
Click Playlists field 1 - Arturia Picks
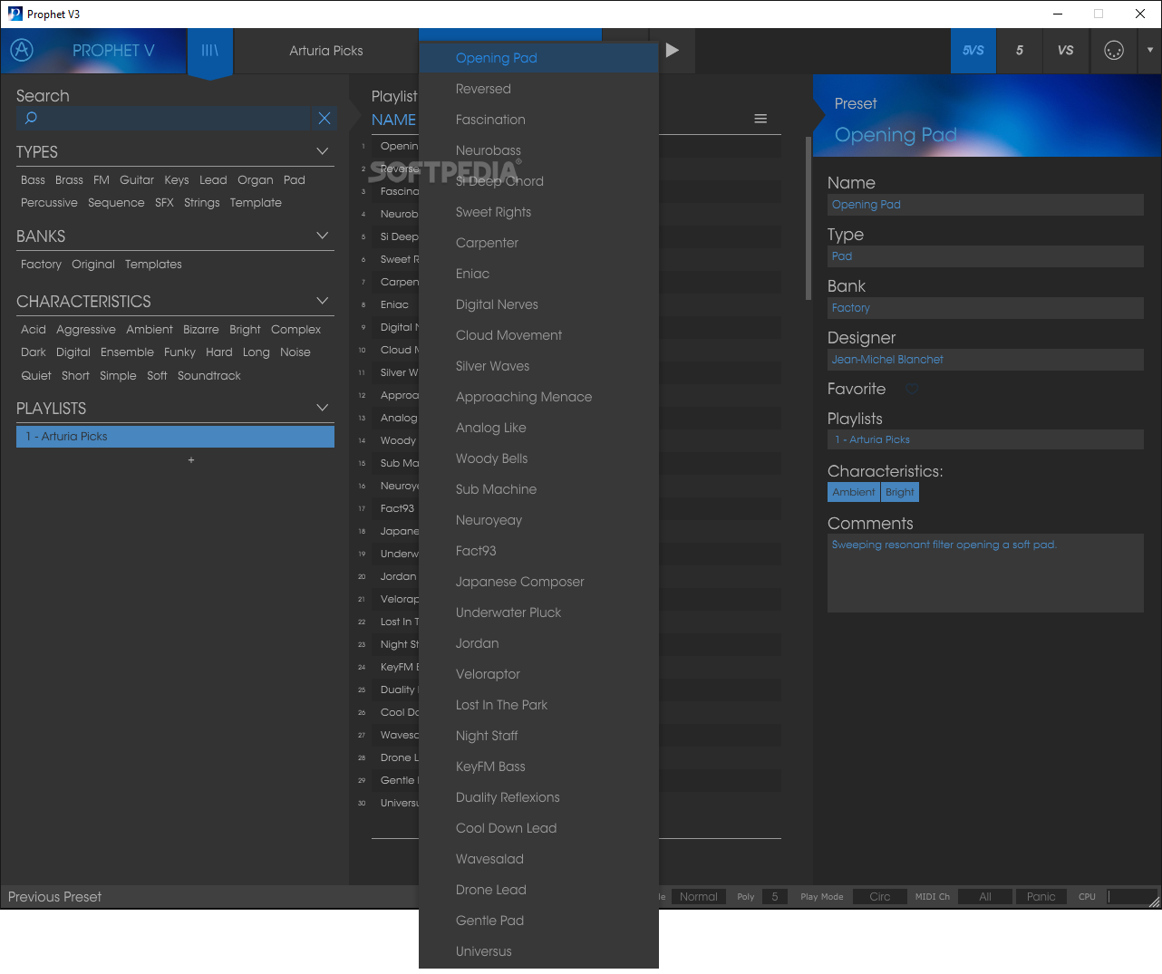coord(985,439)
